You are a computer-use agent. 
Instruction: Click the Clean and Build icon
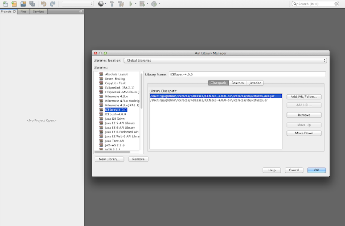121,4
